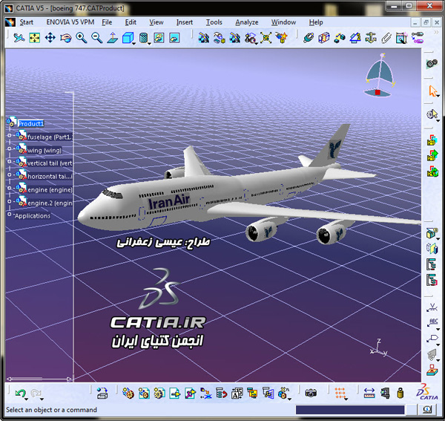Open the Analyze menu
The width and height of the screenshot is (445, 421).
click(247, 22)
